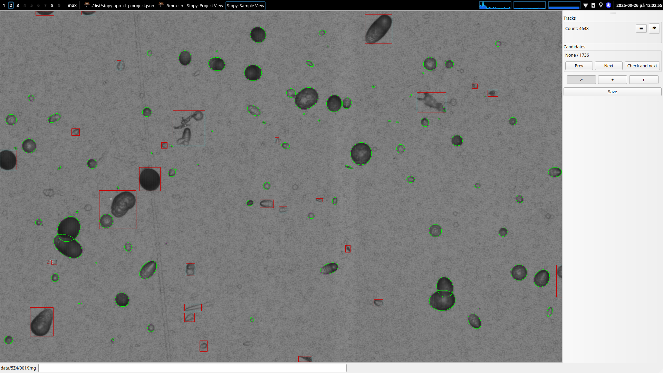The height and width of the screenshot is (373, 663).
Task: Select the arrow pointer tool
Action: (581, 80)
